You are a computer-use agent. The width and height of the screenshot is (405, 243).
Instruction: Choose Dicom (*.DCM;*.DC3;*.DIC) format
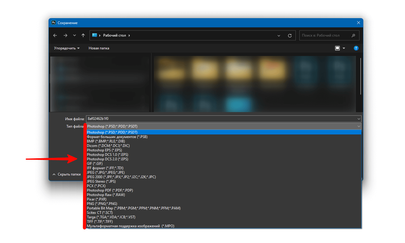(x=224, y=146)
